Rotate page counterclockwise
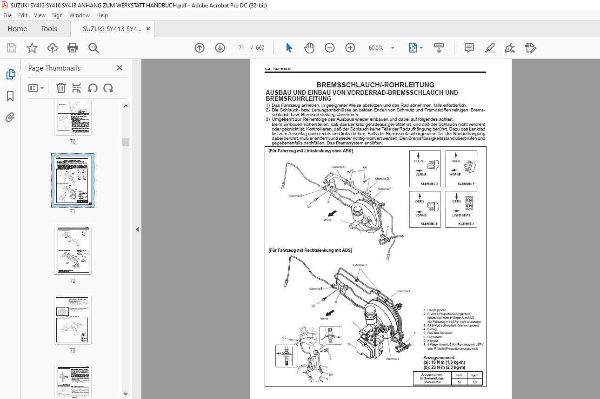The image size is (600, 399). [93, 88]
